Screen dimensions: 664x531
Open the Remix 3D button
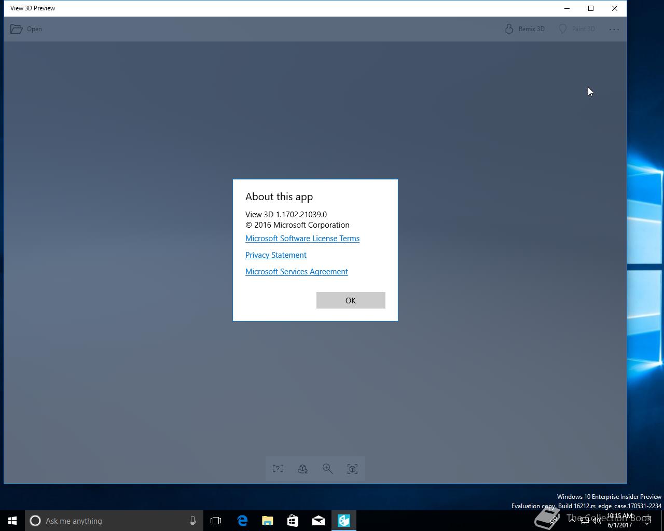click(x=525, y=29)
